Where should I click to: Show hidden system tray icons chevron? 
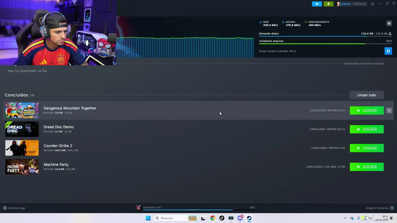(x=345, y=218)
